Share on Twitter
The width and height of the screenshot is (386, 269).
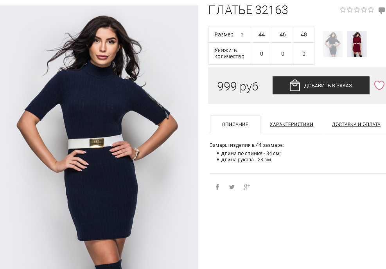pyautogui.click(x=232, y=187)
